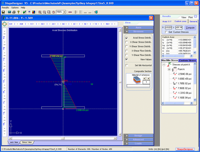Click the teal screen capture toolbar icon
This screenshot has width=200, height=152.
click(9, 12)
